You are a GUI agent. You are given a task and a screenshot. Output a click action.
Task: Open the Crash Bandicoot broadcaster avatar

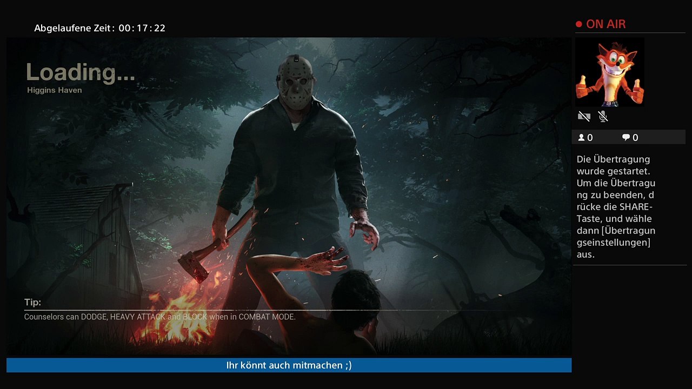pos(610,72)
